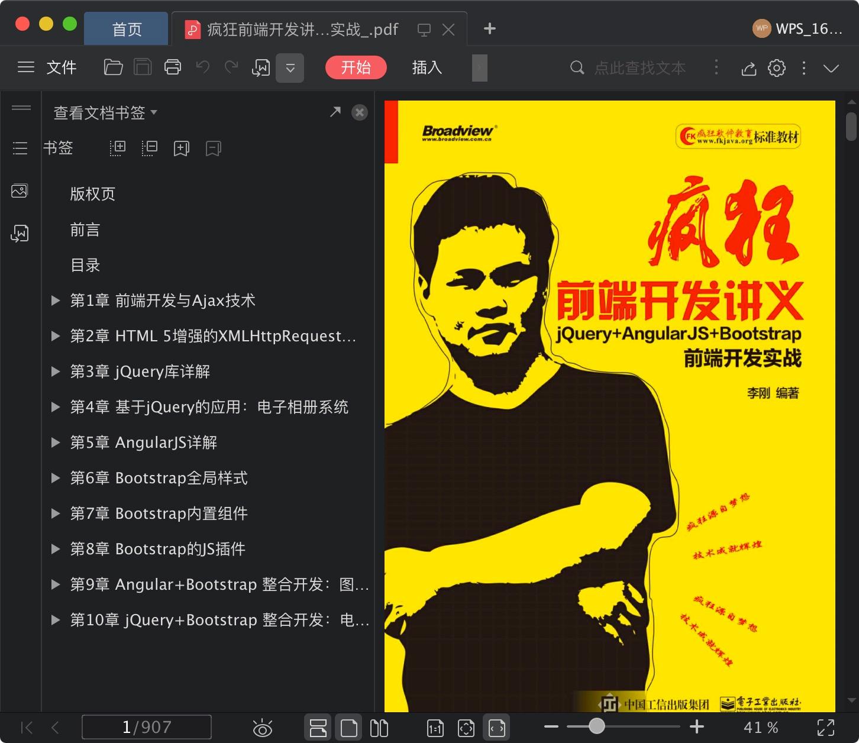Click the zoom slider handle

597,726
